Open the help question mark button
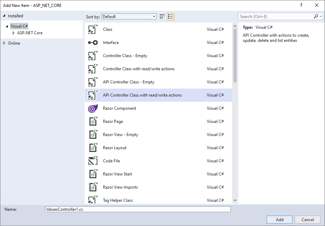Viewport: 325px width, 226px height. click(x=301, y=6)
